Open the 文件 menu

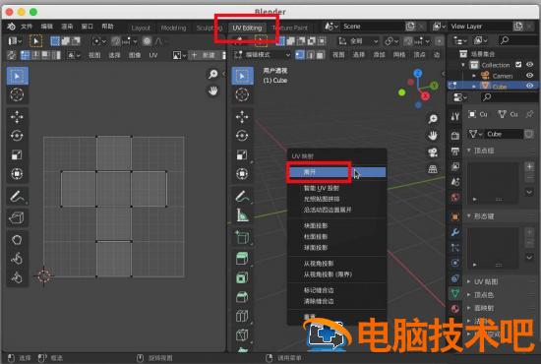[27, 27]
